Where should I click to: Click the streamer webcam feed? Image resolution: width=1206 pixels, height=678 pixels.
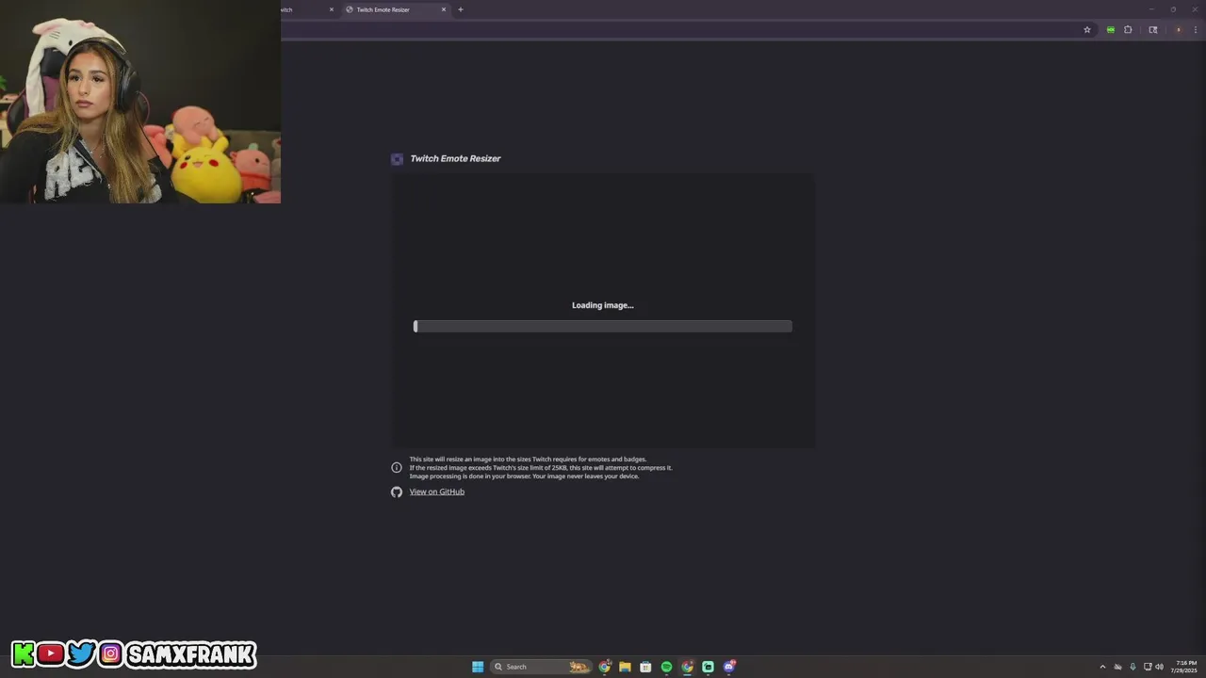click(x=140, y=102)
